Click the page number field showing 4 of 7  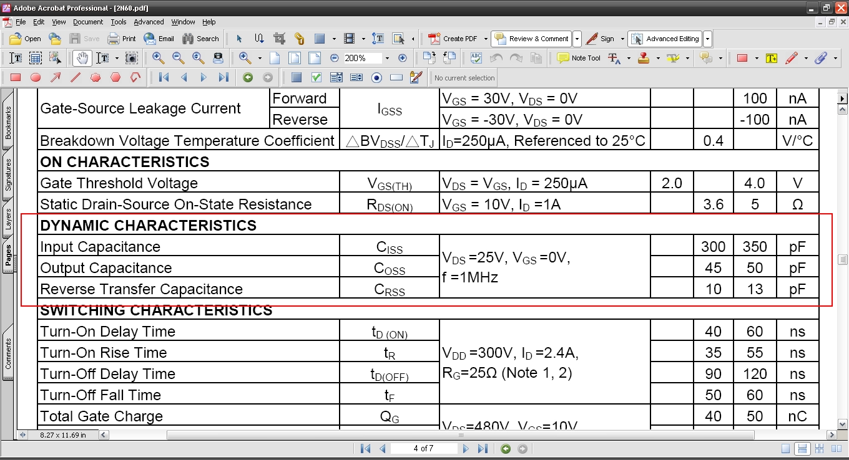pos(423,449)
